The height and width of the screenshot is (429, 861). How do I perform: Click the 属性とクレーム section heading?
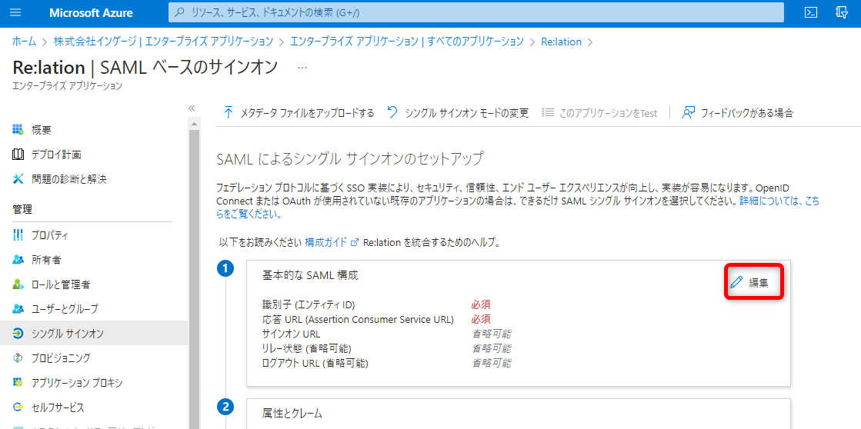click(x=292, y=414)
